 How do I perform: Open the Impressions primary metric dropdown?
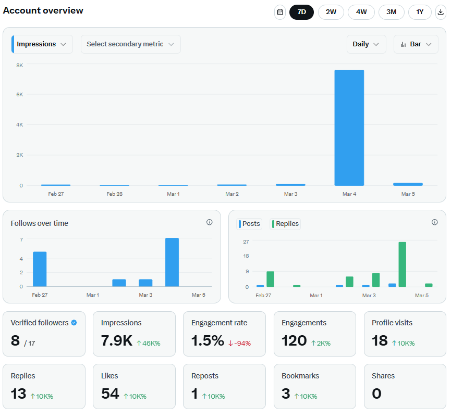(42, 44)
